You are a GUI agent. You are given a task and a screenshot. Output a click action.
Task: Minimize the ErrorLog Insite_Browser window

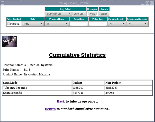[x=142, y=3]
